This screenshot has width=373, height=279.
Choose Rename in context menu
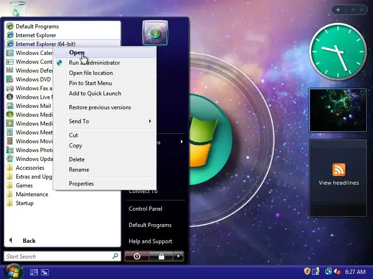pyautogui.click(x=105, y=170)
